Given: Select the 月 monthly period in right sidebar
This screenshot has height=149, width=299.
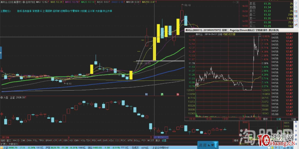Looking at the screenshot, I should pyautogui.click(x=296, y=126).
